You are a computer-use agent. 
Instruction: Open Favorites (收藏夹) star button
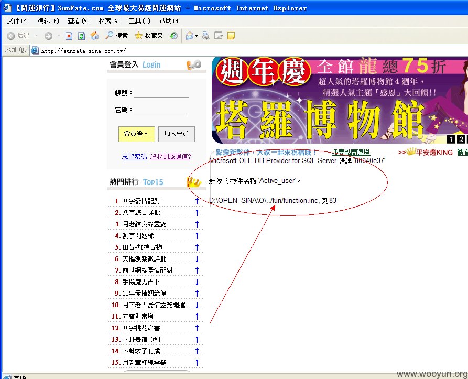(149, 36)
